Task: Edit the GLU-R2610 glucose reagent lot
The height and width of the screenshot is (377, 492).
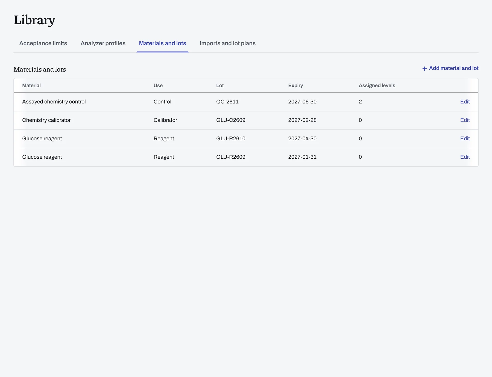Action: [x=465, y=138]
